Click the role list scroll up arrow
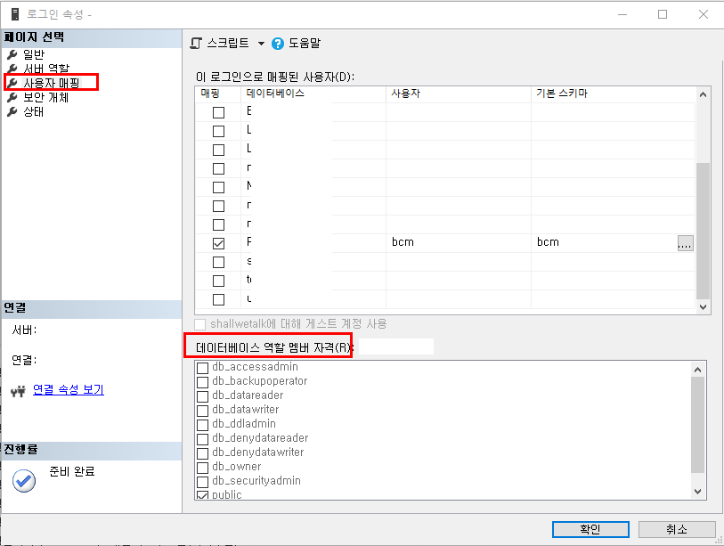Image resolution: width=724 pixels, height=546 pixels. pyautogui.click(x=697, y=370)
